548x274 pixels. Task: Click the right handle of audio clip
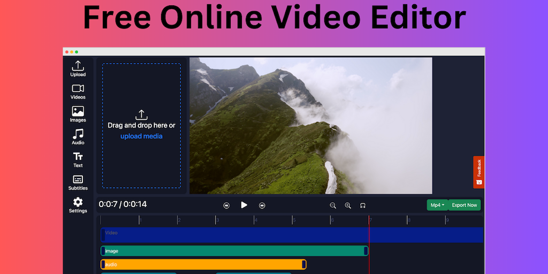(304, 264)
